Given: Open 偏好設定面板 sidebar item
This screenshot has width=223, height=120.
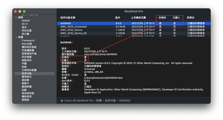Looking at the screenshot, I should pos(29,47).
